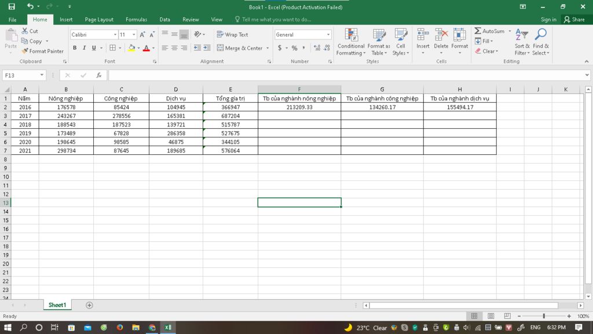This screenshot has height=334, width=593.
Task: Toggle Italic formatting
Action: pos(84,48)
